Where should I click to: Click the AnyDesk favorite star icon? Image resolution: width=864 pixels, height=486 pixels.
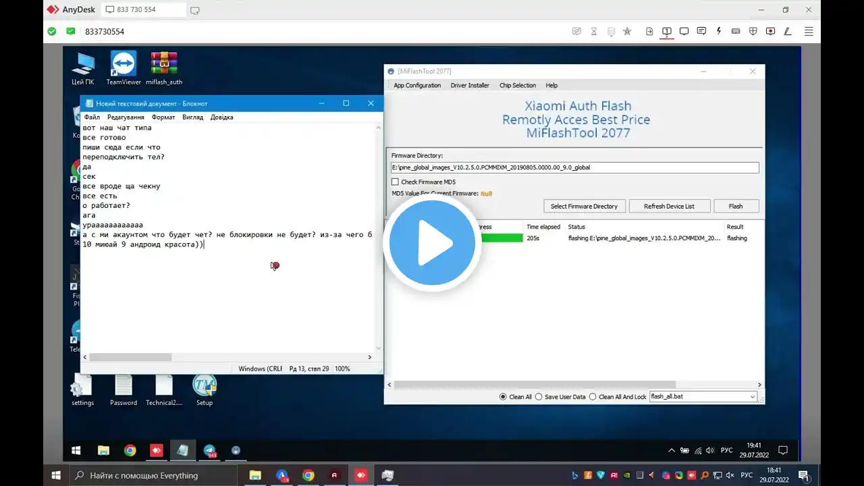(x=627, y=31)
